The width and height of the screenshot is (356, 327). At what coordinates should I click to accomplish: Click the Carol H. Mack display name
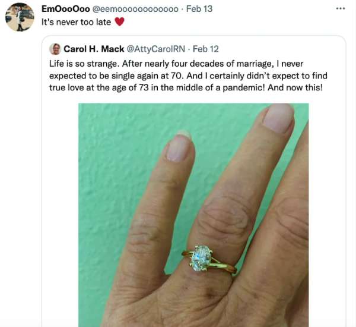click(x=94, y=49)
